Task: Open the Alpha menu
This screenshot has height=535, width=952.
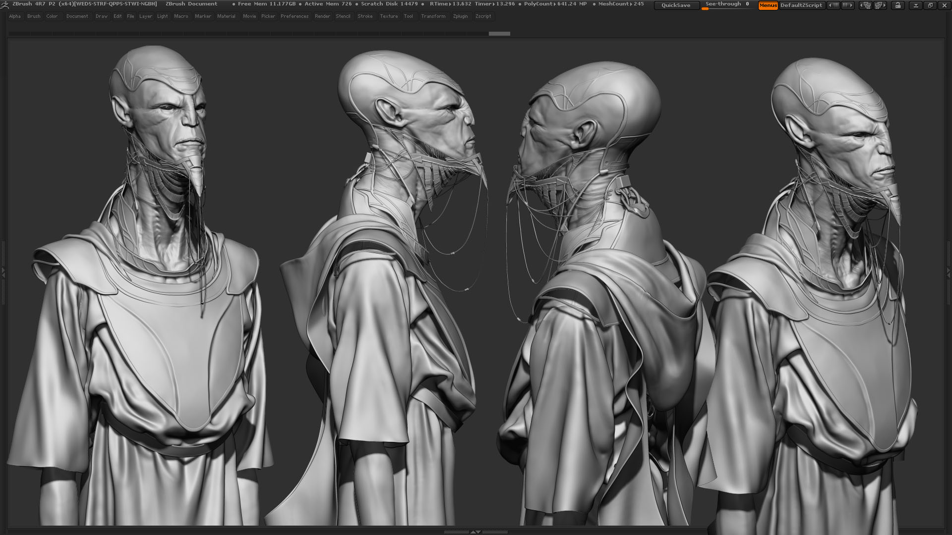Action: [15, 16]
